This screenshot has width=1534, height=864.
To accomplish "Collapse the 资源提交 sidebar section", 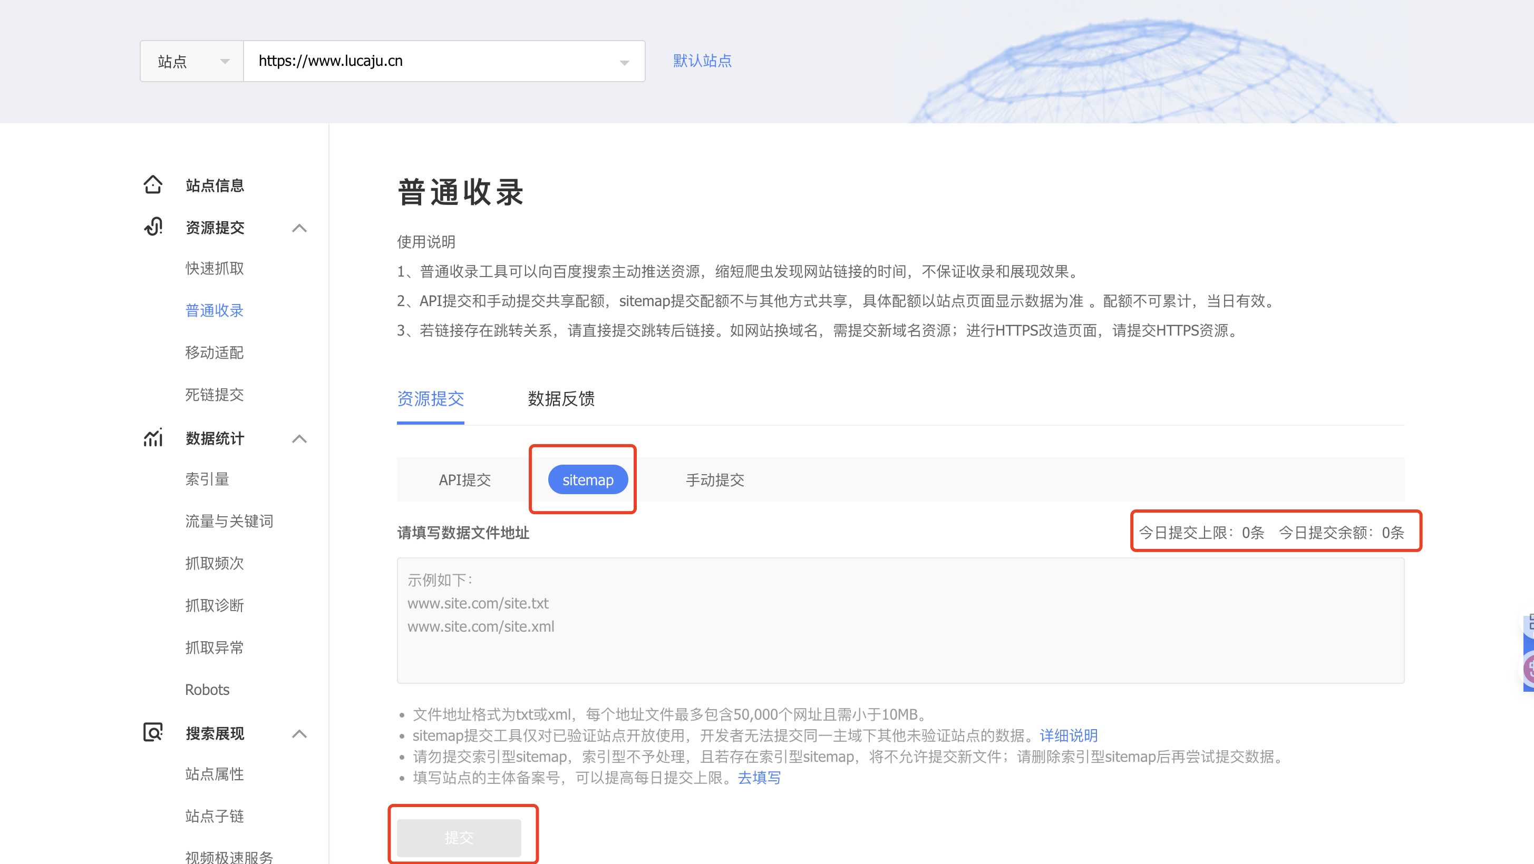I will (299, 228).
